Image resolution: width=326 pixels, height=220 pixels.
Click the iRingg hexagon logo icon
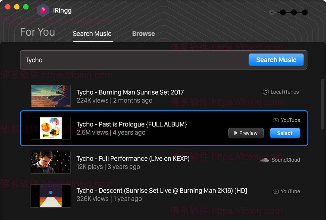42,10
